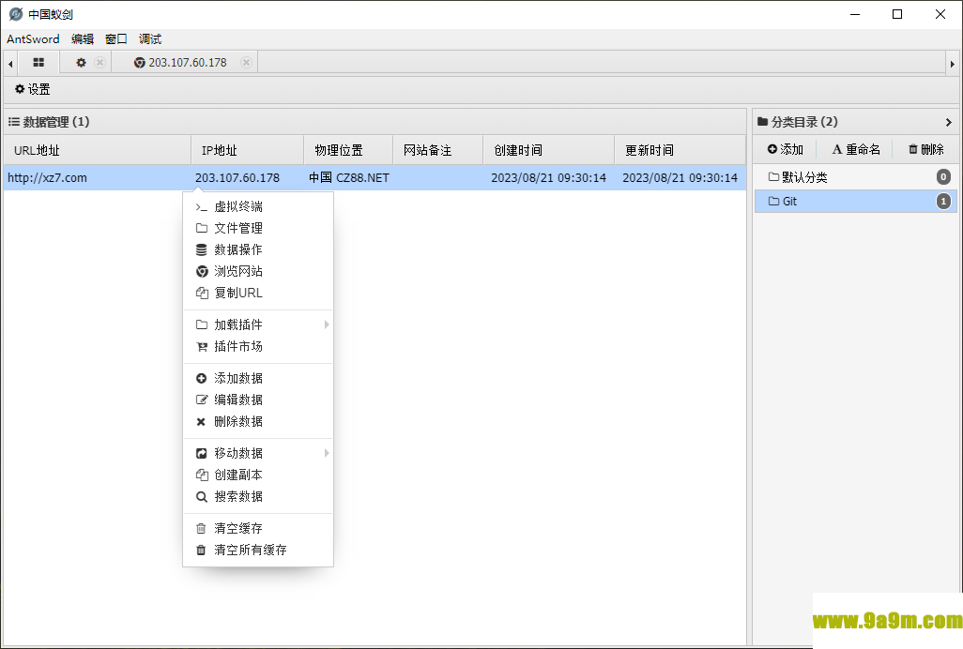Select the 默认分类 category
Image resolution: width=963 pixels, height=649 pixels.
tap(855, 177)
